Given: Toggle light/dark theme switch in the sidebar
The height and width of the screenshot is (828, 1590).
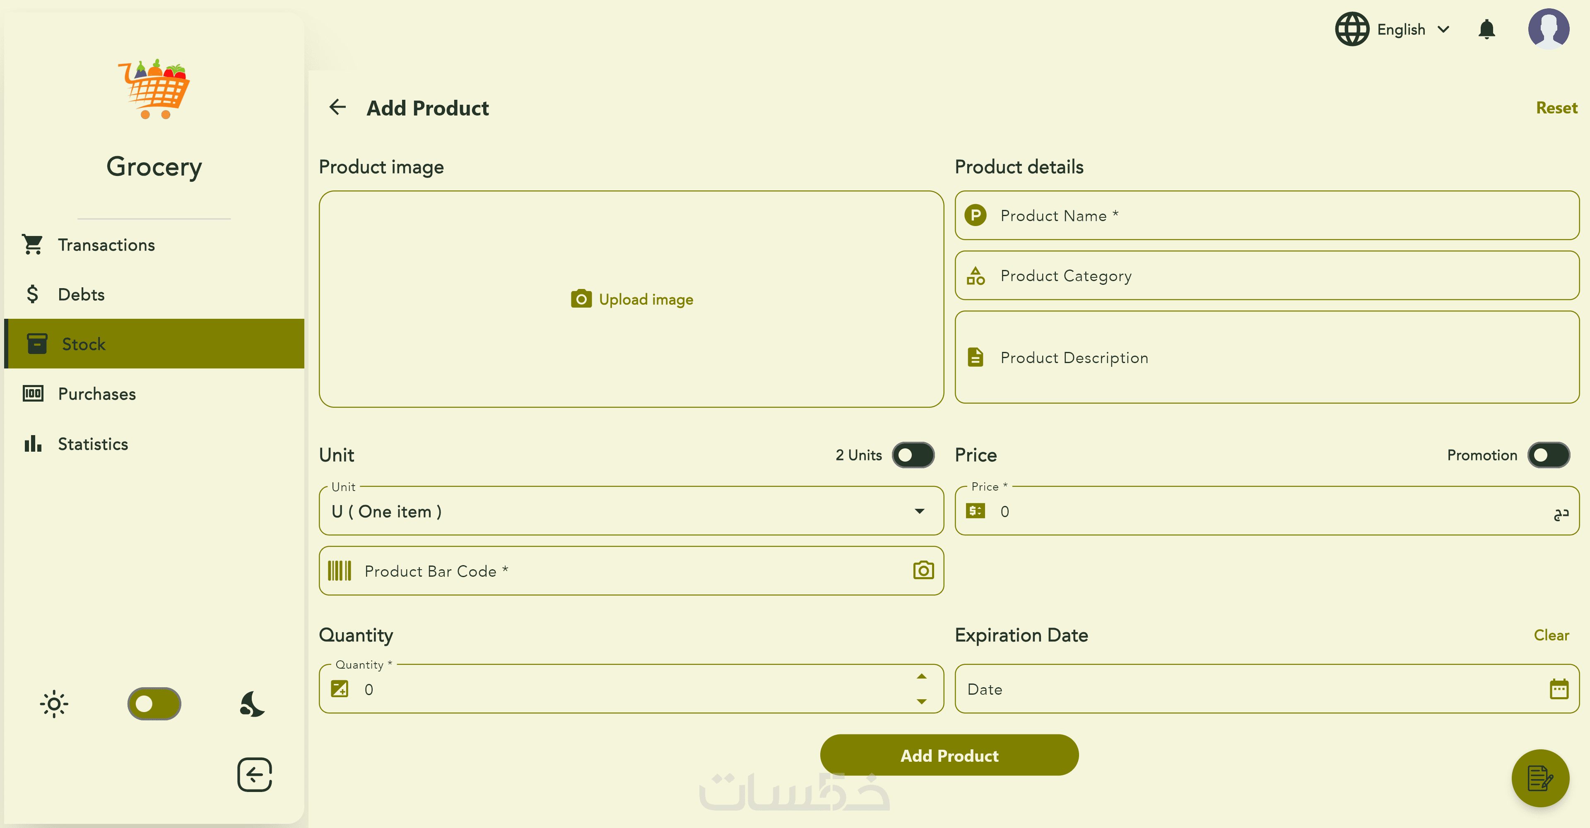Looking at the screenshot, I should (x=154, y=703).
